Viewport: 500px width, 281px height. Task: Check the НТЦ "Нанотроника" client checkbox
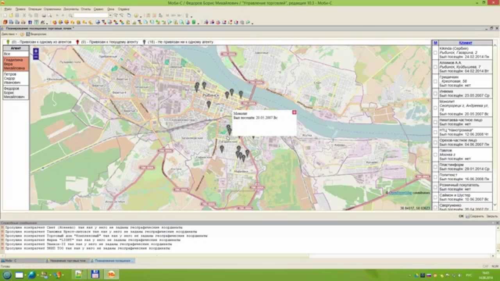[436, 132]
